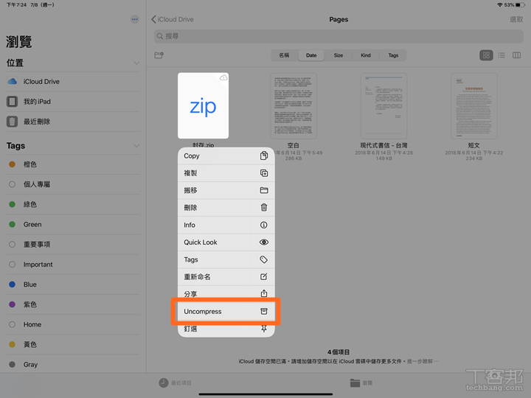Open the 短文 document thumbnail
531x398 pixels.
tap(473, 106)
